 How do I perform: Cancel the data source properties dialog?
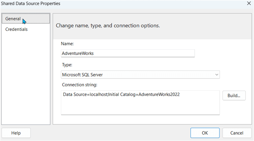(237, 133)
